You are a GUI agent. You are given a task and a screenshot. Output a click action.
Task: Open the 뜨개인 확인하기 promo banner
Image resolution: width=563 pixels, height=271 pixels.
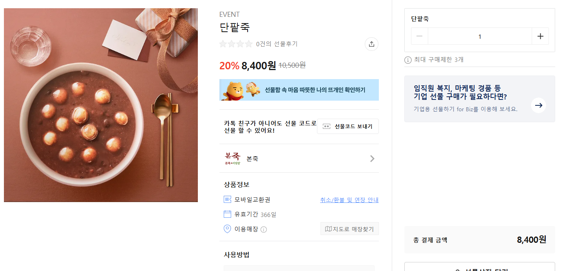(299, 90)
